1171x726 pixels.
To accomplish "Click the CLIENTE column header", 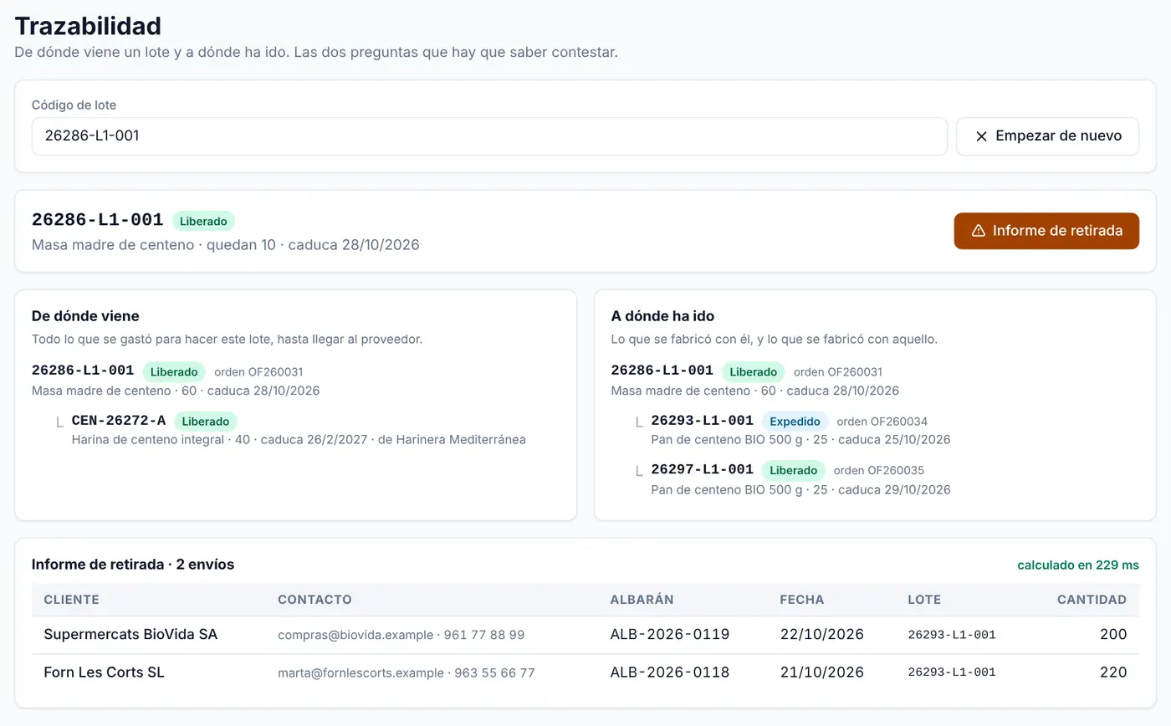I will pos(71,600).
